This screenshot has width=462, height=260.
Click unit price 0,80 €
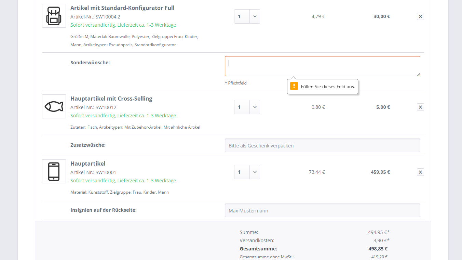coord(318,107)
